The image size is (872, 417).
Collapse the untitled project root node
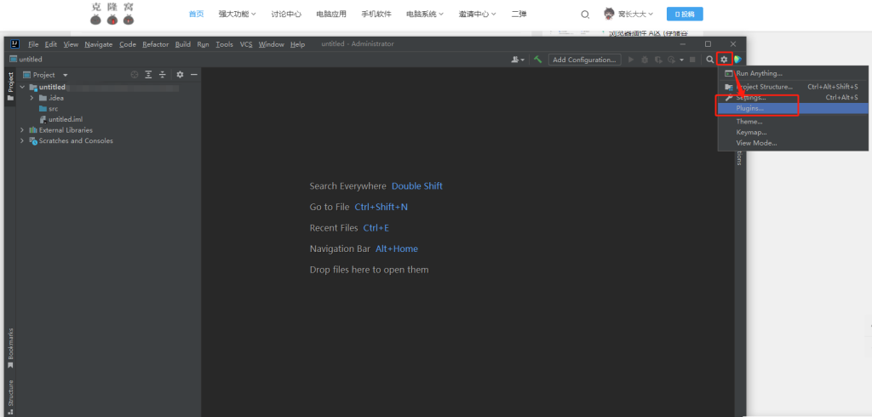pyautogui.click(x=22, y=88)
